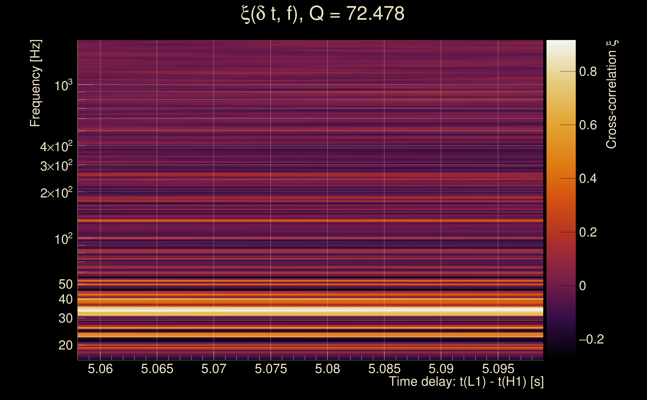The width and height of the screenshot is (647, 400).
Task: Click the 5.09 label on the time axis
Action: tap(441, 369)
